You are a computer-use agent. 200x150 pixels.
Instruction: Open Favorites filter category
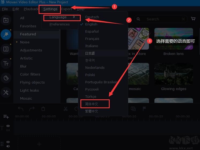click(28, 26)
